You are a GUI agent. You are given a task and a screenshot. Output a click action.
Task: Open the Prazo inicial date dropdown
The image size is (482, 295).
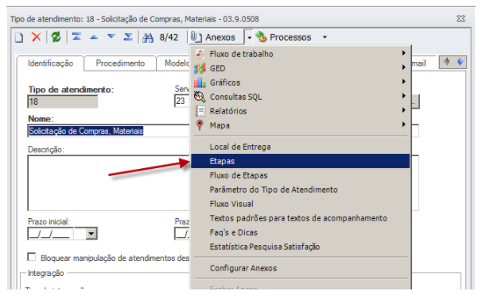91,234
